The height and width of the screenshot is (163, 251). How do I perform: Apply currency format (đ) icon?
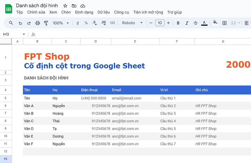(x=77, y=23)
